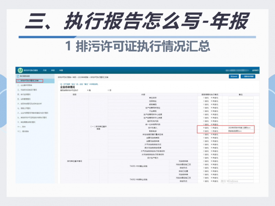Click 2019年年报表 in the breadcrumb path

(x=83, y=77)
